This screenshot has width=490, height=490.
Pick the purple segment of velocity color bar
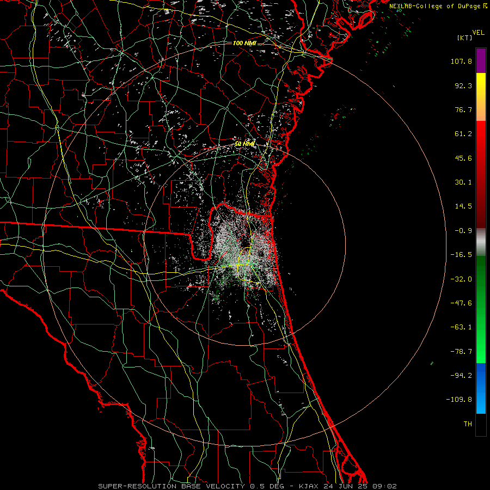481,60
